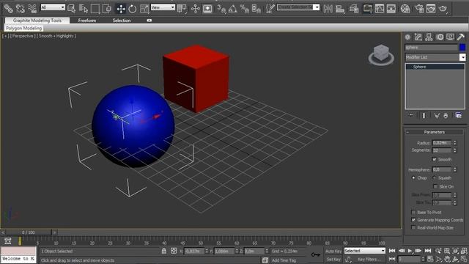Image resolution: width=469 pixels, height=264 pixels.
Task: Enable the Base To Pivot checkbox
Action: coord(413,212)
